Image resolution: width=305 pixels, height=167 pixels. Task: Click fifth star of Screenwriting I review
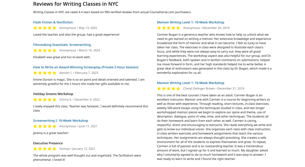pyautogui.click(x=54, y=126)
